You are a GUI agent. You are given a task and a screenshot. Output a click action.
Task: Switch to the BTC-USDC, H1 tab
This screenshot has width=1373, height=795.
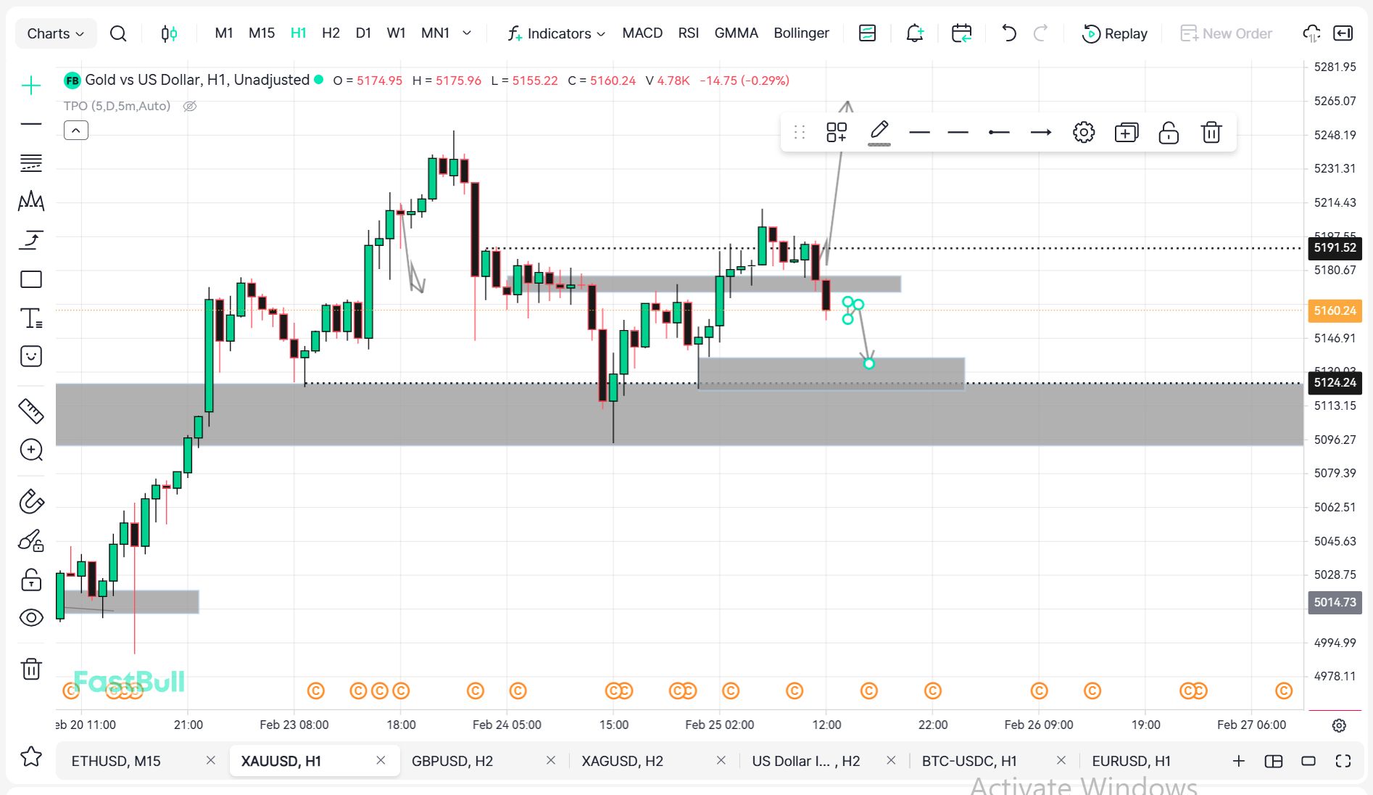click(x=968, y=761)
